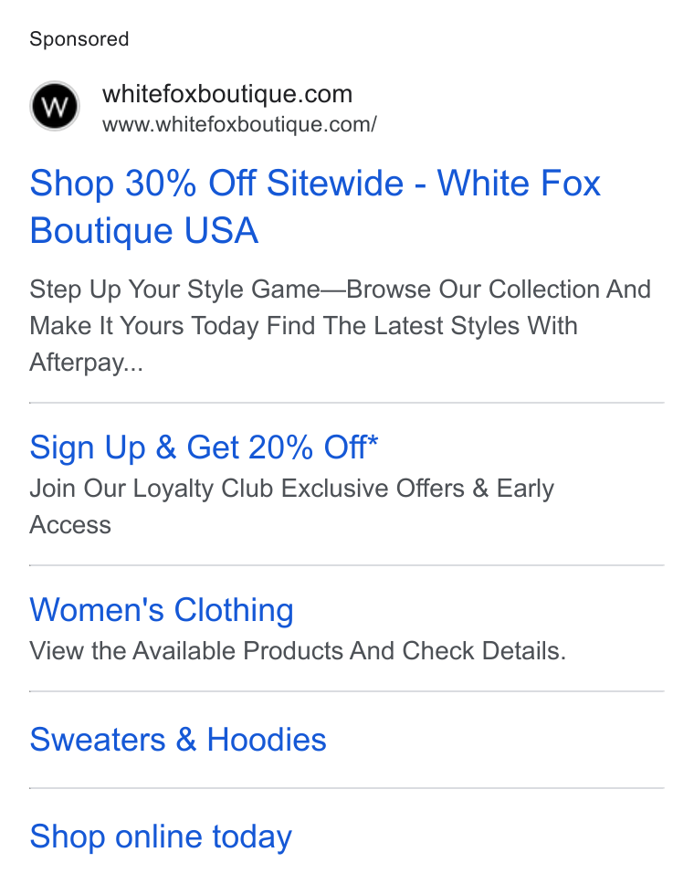Open the Women's Clothing sitelink

[x=162, y=610]
